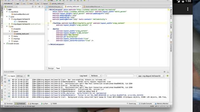
Task: Open the 4: Run tool window
Action: click(45, 104)
